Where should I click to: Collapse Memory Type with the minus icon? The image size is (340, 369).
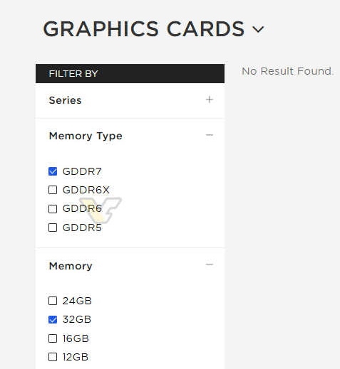210,135
